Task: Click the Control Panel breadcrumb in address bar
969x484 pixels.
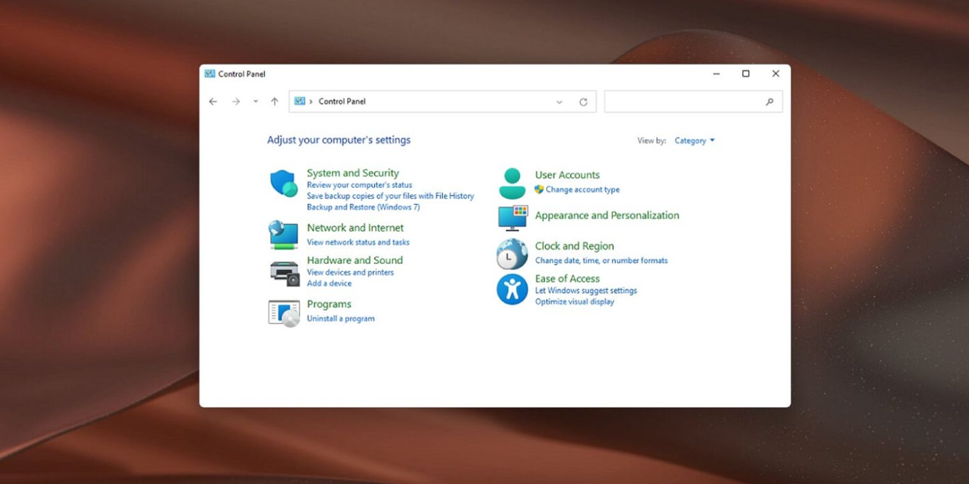Action: (x=342, y=101)
